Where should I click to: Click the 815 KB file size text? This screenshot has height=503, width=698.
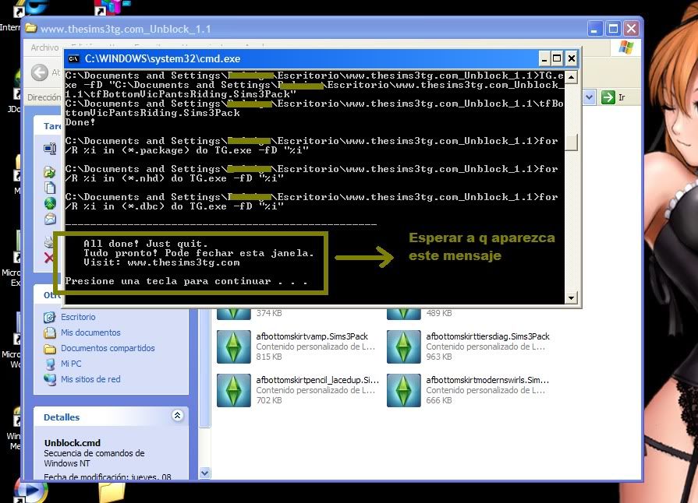(x=269, y=357)
